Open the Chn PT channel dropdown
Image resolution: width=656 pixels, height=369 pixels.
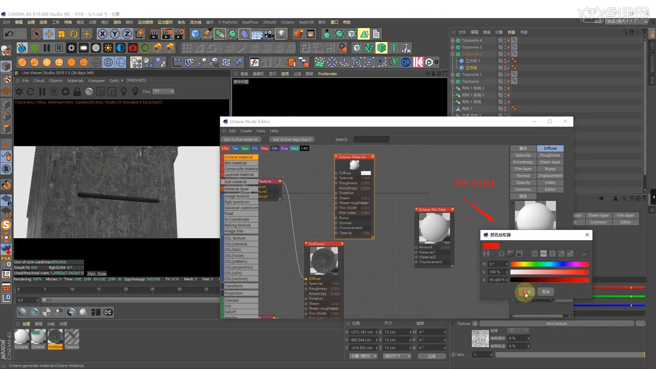164,92
